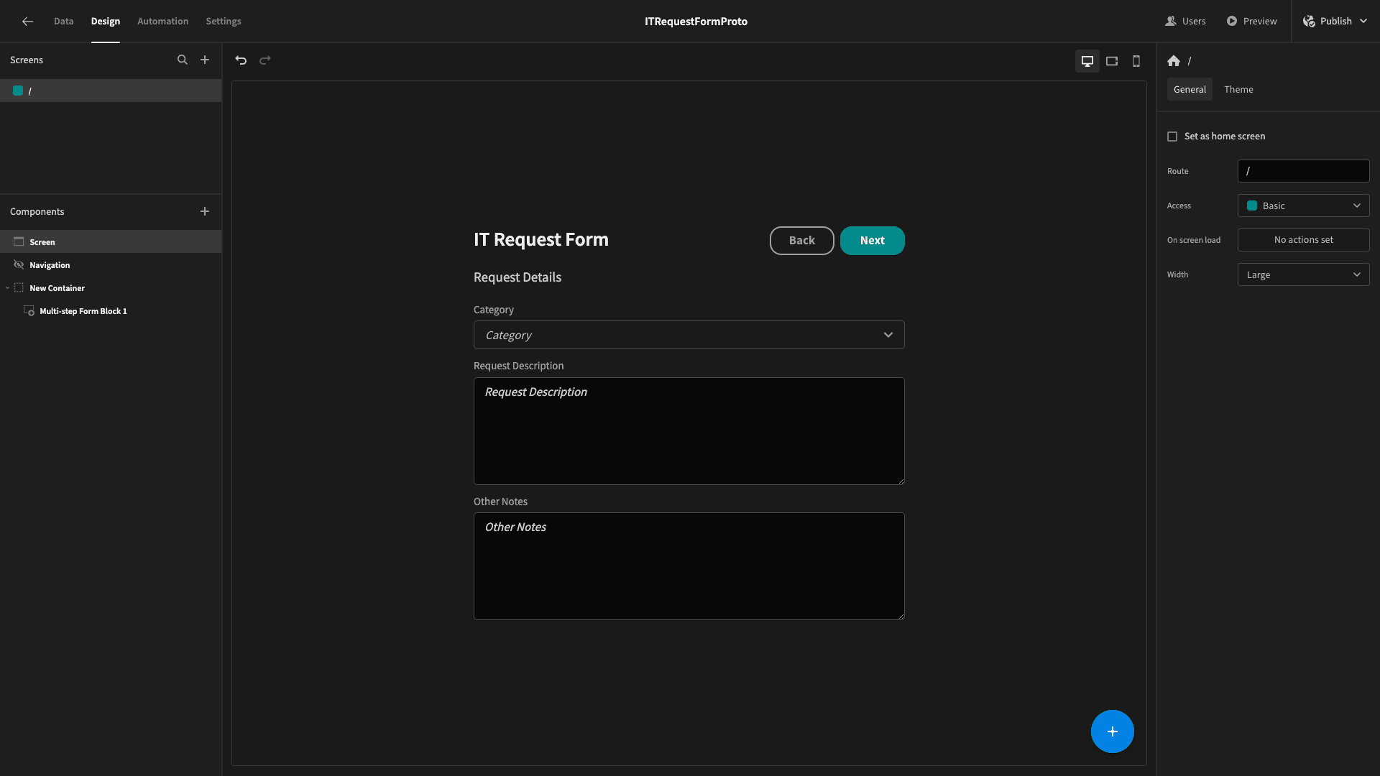Screen dimensions: 1380x776
Task: Click the Multi-step Form Block icon
Action: (29, 311)
